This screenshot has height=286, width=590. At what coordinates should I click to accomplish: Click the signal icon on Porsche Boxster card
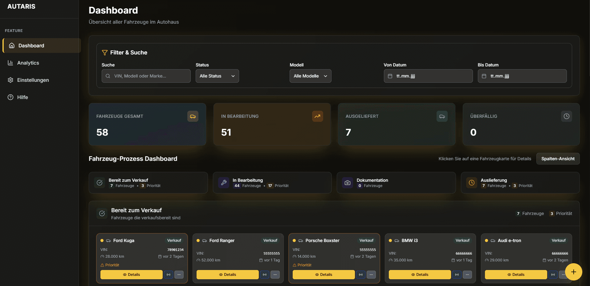pos(361,275)
